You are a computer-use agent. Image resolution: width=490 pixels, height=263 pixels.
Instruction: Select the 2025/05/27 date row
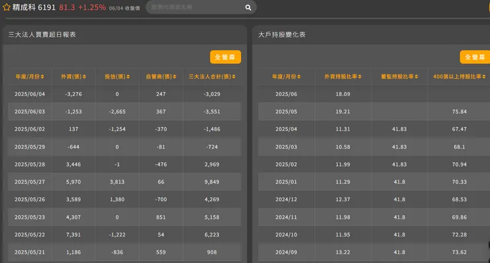pyautogui.click(x=124, y=182)
